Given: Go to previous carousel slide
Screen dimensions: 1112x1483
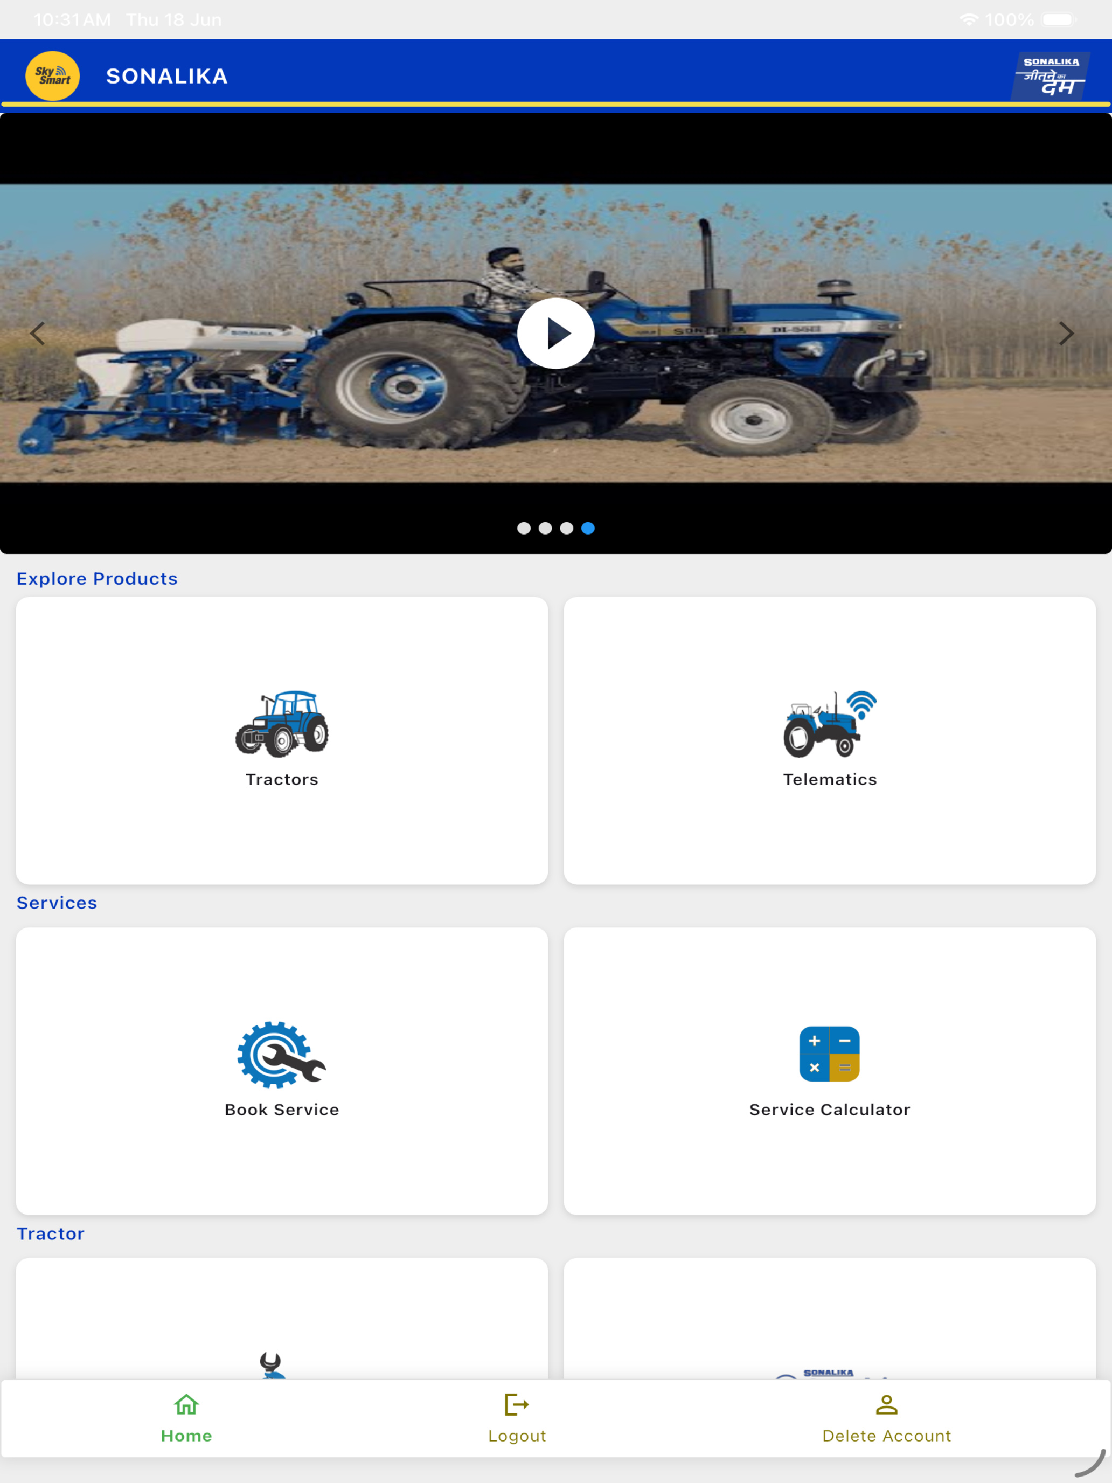Looking at the screenshot, I should [38, 333].
